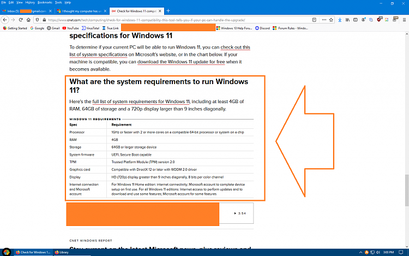Click the uBlock shield extension with badge
The image size is (409, 256).
coord(379,19)
